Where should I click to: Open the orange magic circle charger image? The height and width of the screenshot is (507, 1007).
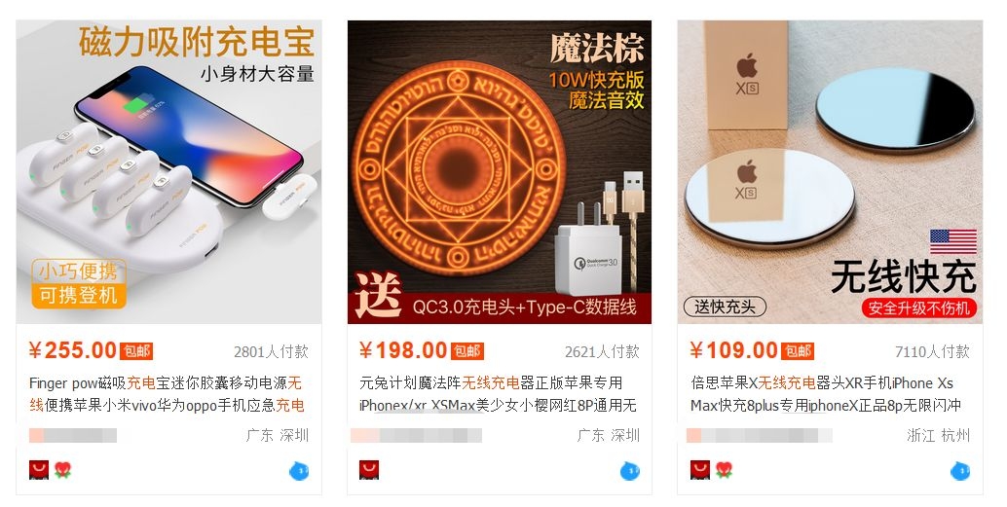pyautogui.click(x=500, y=172)
